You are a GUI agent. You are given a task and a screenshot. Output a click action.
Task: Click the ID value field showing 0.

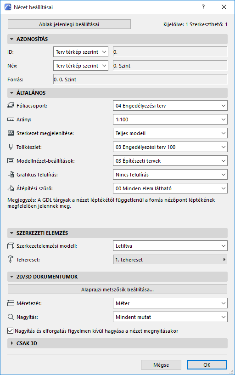[x=170, y=52]
